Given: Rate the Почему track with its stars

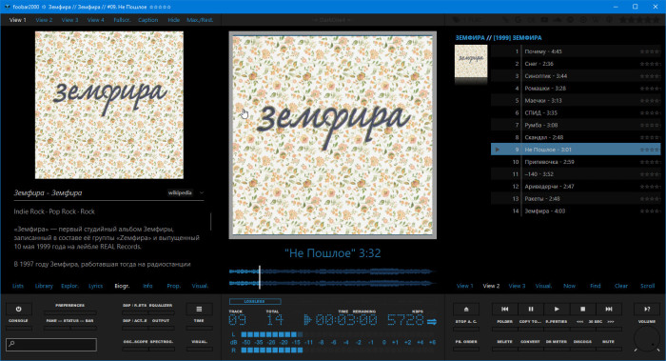Looking at the screenshot, I should pos(650,51).
